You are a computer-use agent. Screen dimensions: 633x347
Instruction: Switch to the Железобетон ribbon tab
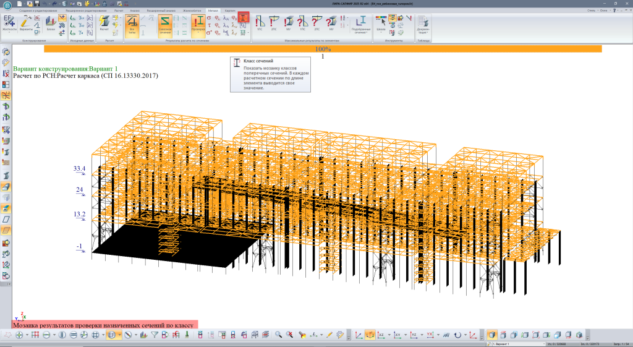tap(192, 11)
